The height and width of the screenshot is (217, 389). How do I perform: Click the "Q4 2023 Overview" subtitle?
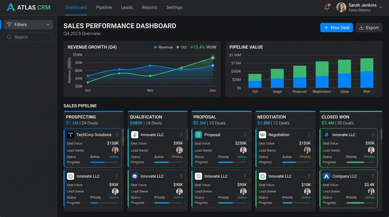tap(82, 33)
